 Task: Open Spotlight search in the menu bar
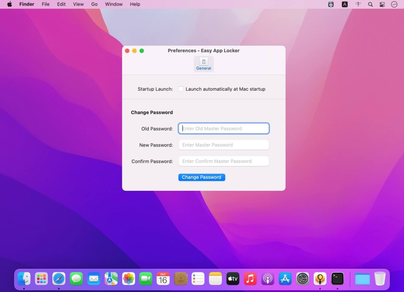(370, 4)
